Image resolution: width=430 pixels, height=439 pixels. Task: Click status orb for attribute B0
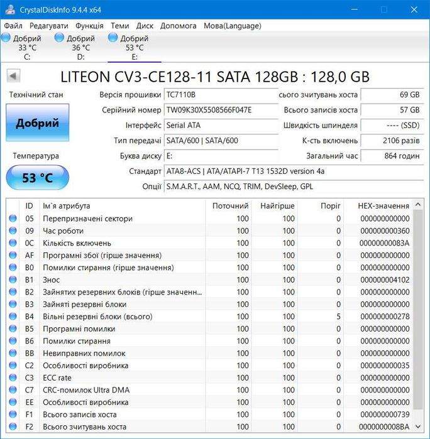coord(13,268)
